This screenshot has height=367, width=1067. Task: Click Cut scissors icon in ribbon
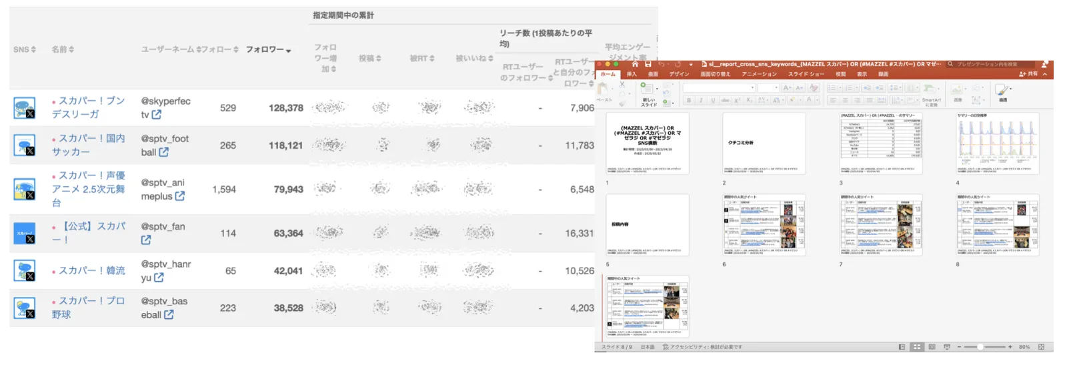[x=622, y=85]
